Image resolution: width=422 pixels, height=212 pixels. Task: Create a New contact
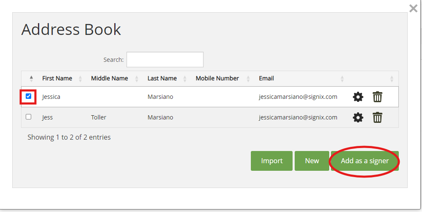312,161
